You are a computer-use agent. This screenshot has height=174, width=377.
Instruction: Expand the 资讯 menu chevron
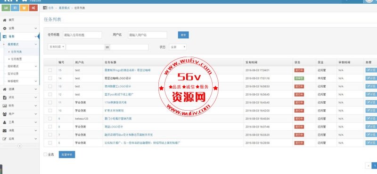point(36,98)
